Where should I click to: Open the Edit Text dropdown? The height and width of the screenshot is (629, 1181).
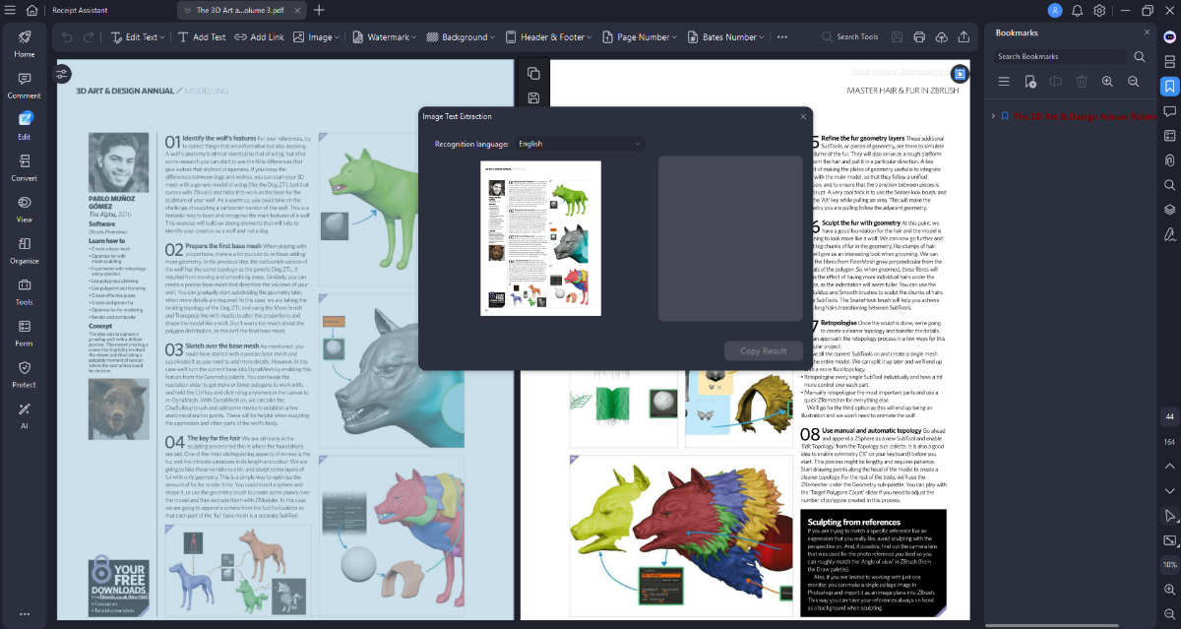[x=139, y=36]
